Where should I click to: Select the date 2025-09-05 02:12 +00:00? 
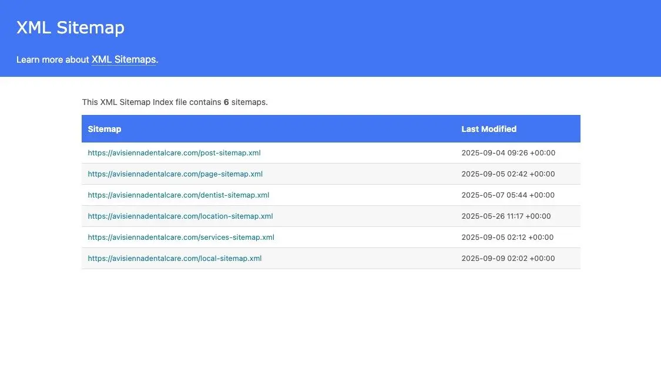[x=508, y=237]
